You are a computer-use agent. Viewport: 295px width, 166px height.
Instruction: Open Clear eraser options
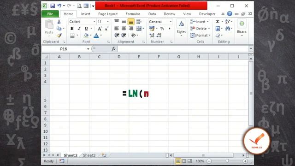pyautogui.click(x=218, y=36)
